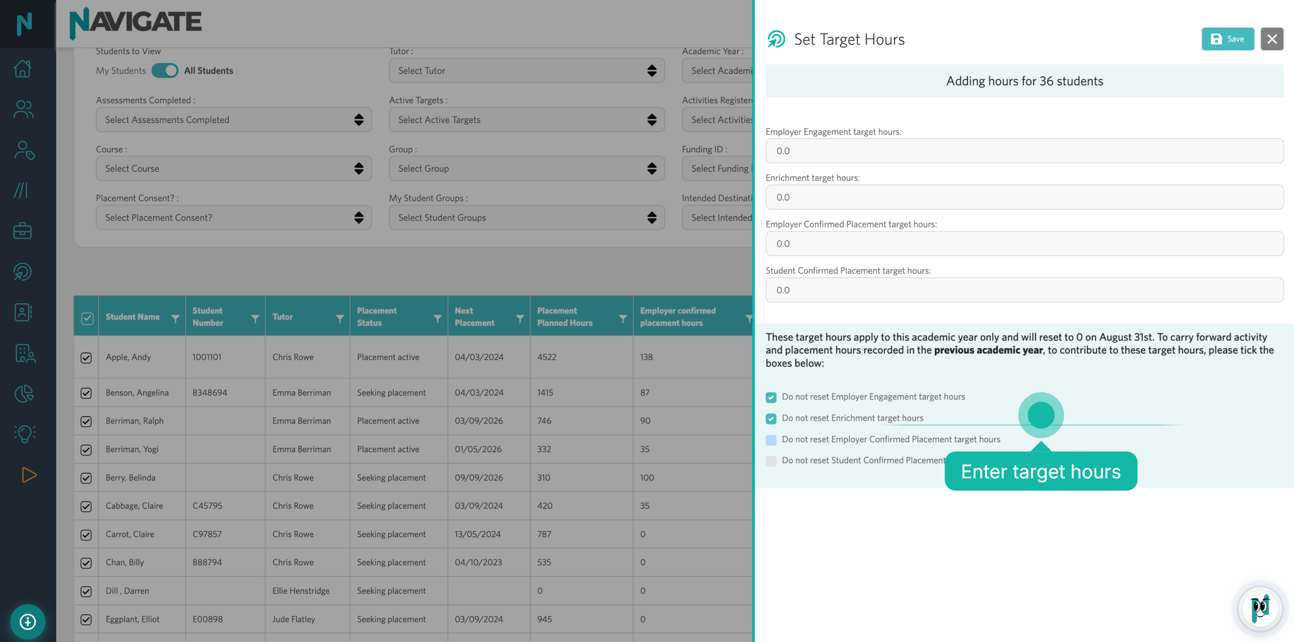
Task: Open Select Assessments Completed dropdown
Action: pyautogui.click(x=233, y=119)
